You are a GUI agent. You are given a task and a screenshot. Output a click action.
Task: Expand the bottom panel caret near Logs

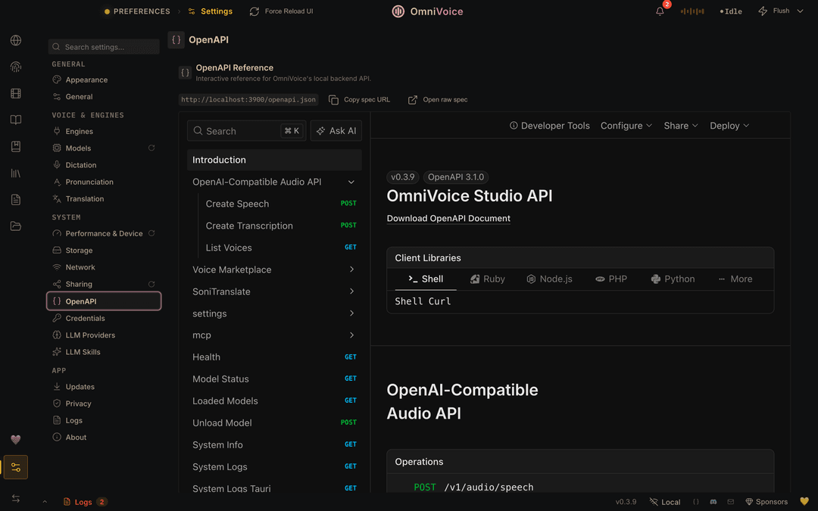(x=45, y=502)
